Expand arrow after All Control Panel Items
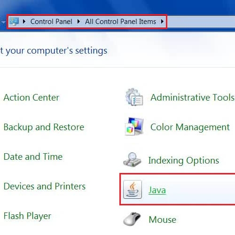Viewport: 235px width, 235px height. [x=162, y=22]
